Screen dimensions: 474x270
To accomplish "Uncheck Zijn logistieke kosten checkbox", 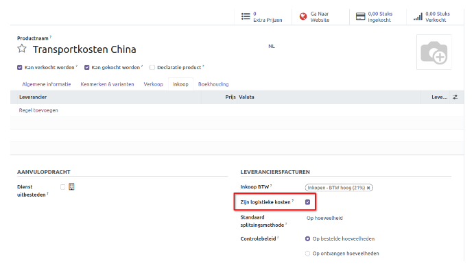I will pyautogui.click(x=308, y=202).
